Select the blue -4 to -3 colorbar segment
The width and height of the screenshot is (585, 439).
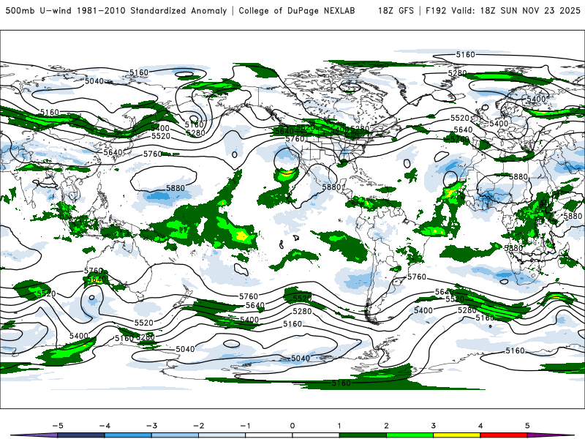point(128,435)
